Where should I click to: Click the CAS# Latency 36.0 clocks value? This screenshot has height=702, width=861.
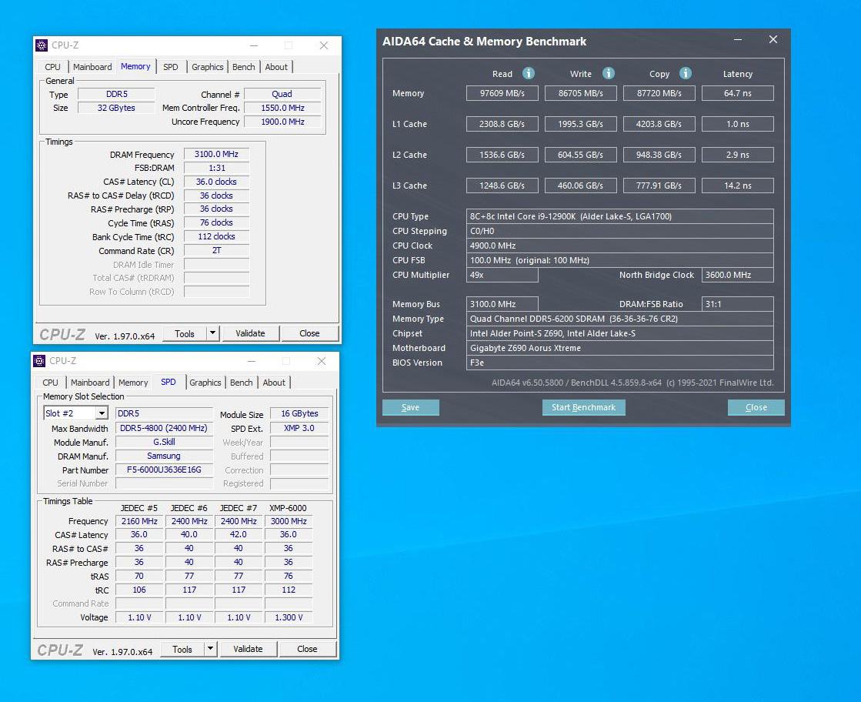pyautogui.click(x=216, y=182)
